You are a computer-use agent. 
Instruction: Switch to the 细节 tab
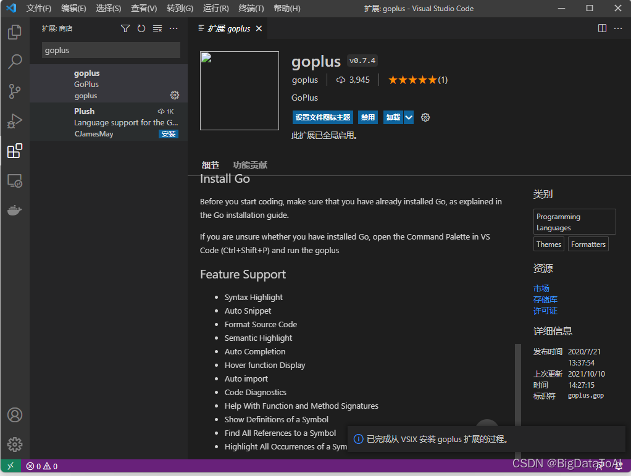click(210, 165)
